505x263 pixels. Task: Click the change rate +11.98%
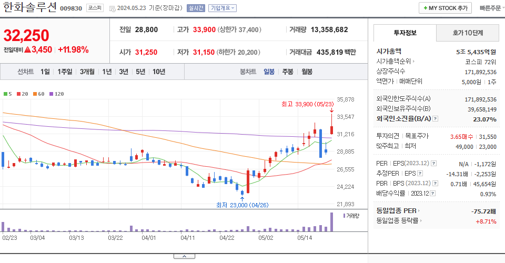(x=73, y=49)
